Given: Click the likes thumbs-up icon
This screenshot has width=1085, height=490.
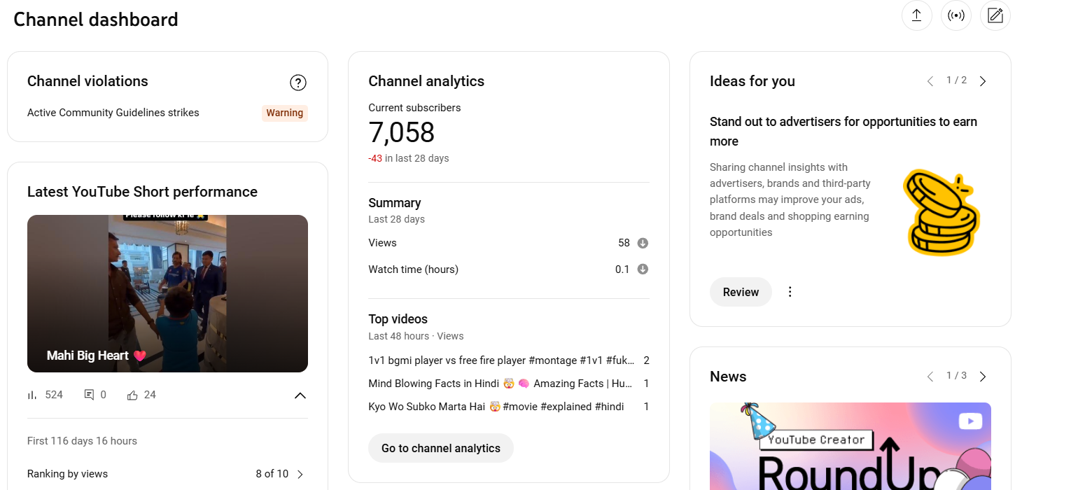Looking at the screenshot, I should (x=132, y=395).
